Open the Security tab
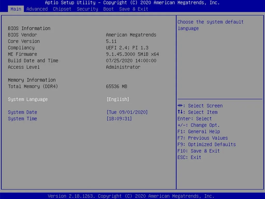Viewport: 265px width, 199px height. pyautogui.click(x=87, y=9)
